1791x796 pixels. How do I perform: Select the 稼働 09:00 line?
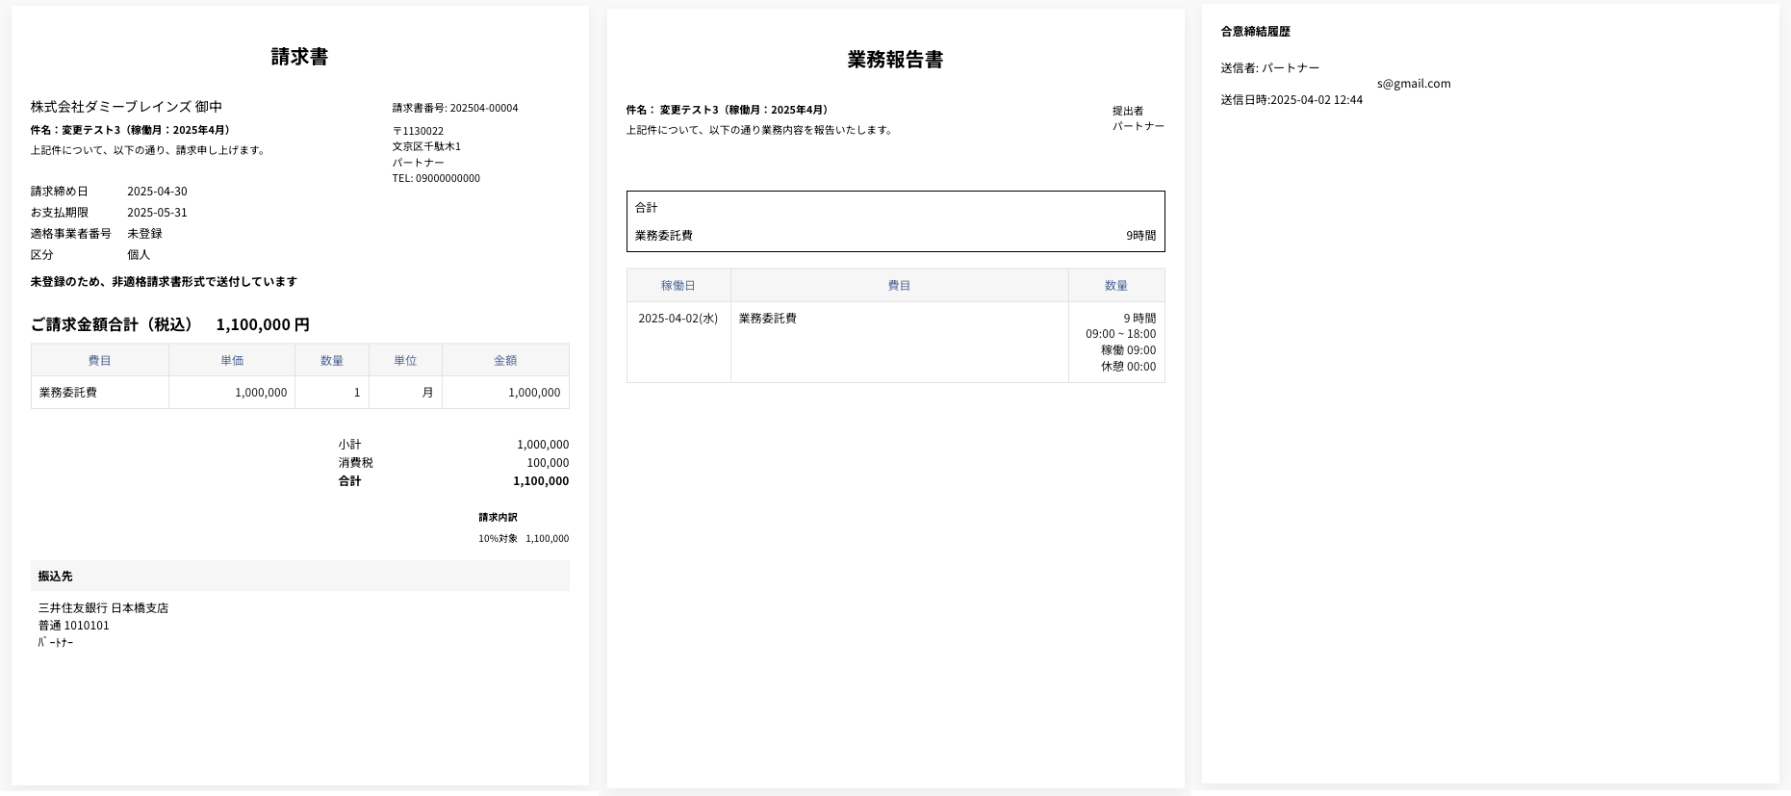(x=1129, y=350)
